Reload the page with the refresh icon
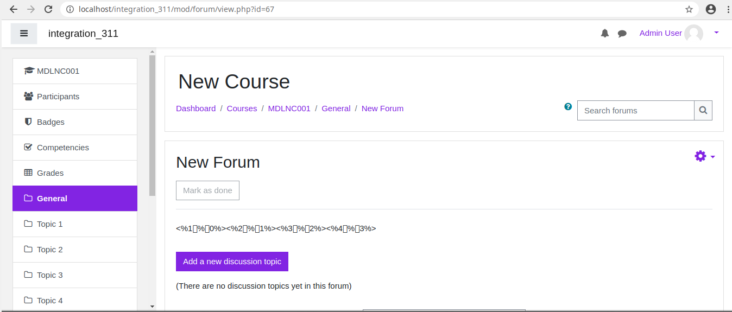 48,9
